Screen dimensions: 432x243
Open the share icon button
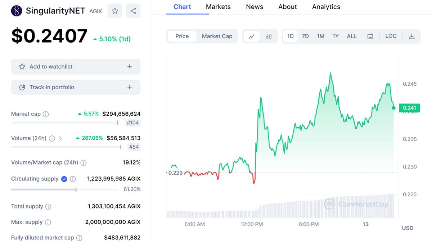[x=133, y=11]
